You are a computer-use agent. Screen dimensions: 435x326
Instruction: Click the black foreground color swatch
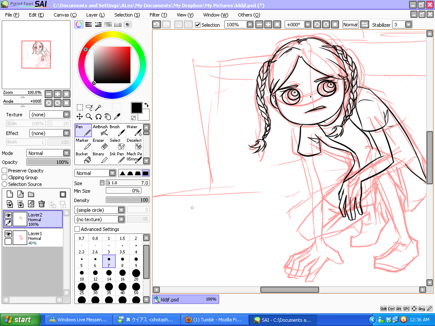136,107
